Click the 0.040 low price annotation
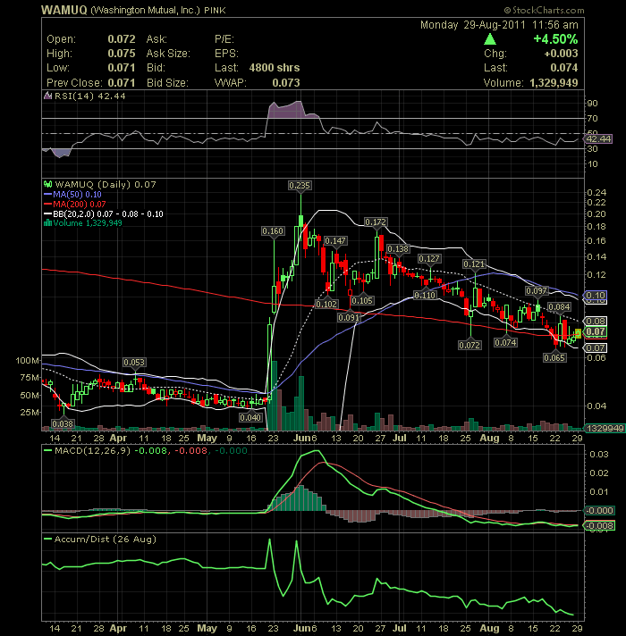 (250, 417)
